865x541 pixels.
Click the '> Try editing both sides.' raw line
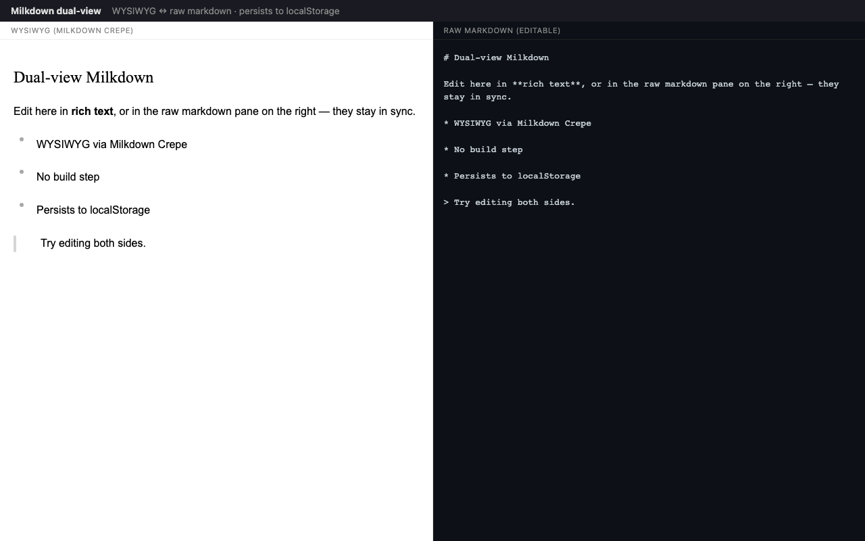[x=509, y=202]
